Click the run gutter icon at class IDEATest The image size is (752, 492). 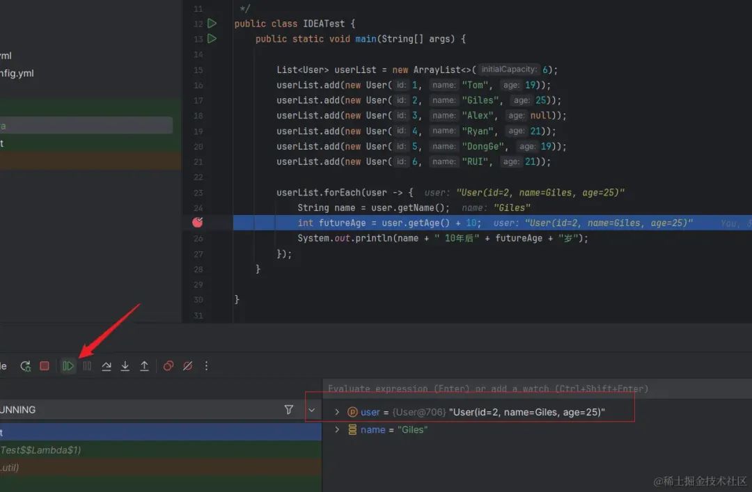click(212, 23)
